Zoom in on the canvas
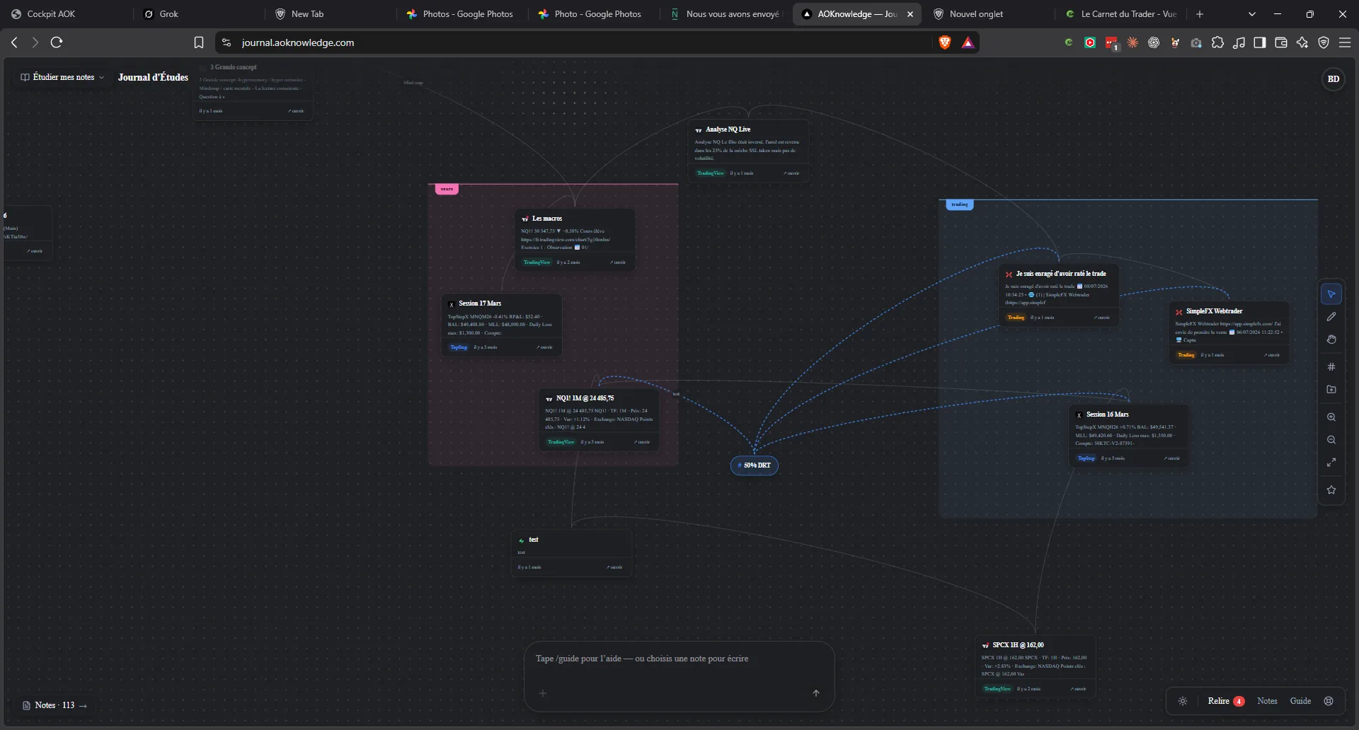This screenshot has width=1359, height=730. 1331,417
